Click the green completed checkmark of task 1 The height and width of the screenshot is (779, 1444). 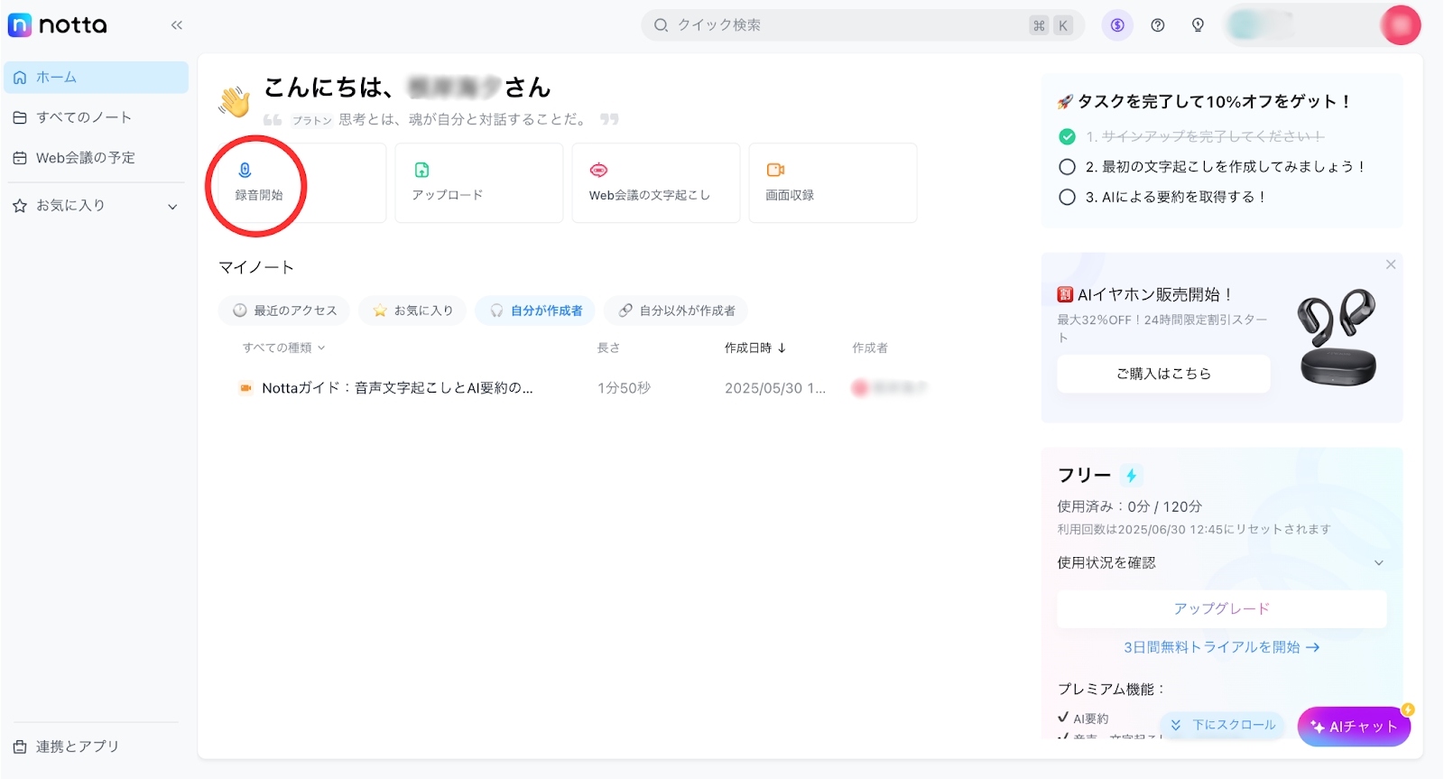tap(1067, 136)
